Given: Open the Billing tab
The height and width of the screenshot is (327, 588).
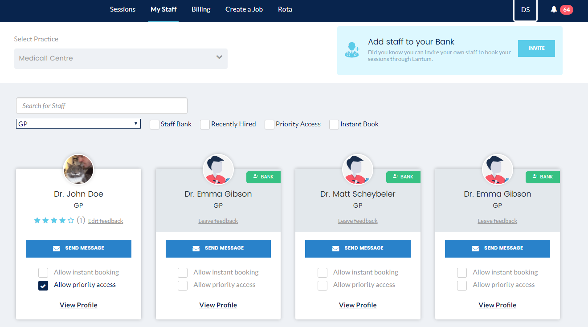Looking at the screenshot, I should 201,9.
